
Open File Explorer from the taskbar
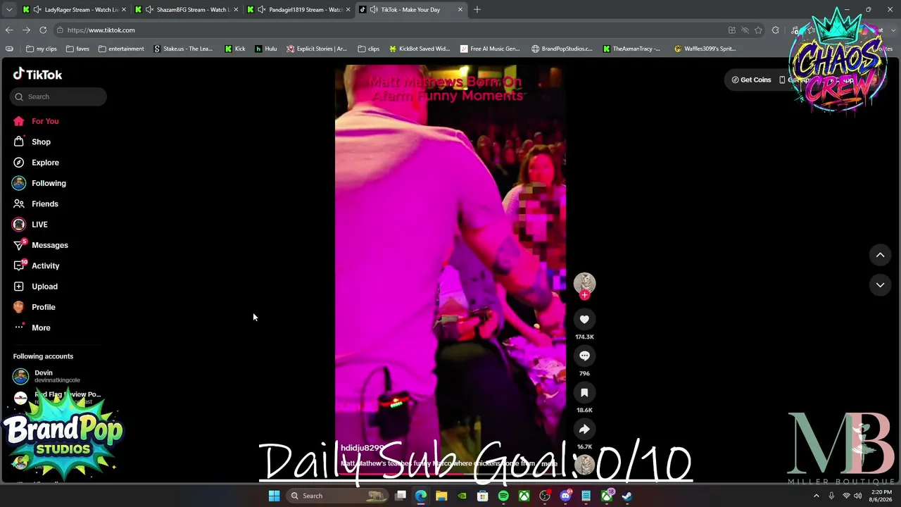(441, 496)
